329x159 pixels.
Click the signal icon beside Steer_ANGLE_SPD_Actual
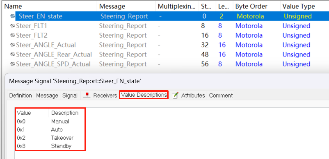[13, 64]
